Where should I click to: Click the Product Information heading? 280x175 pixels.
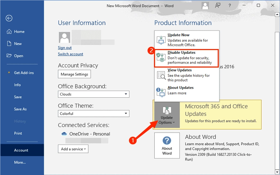click(183, 23)
